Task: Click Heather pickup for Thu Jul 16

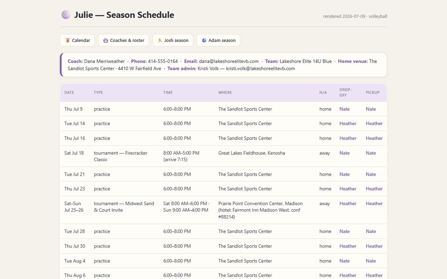Action: [374, 138]
